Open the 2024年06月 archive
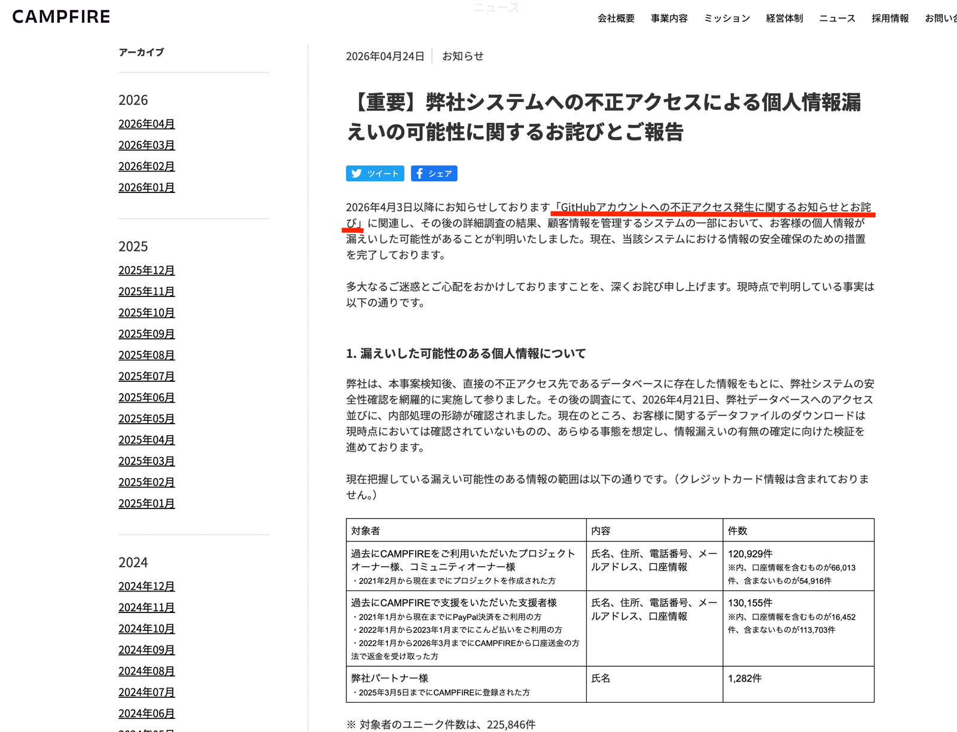This screenshot has height=732, width=957. 147,713
